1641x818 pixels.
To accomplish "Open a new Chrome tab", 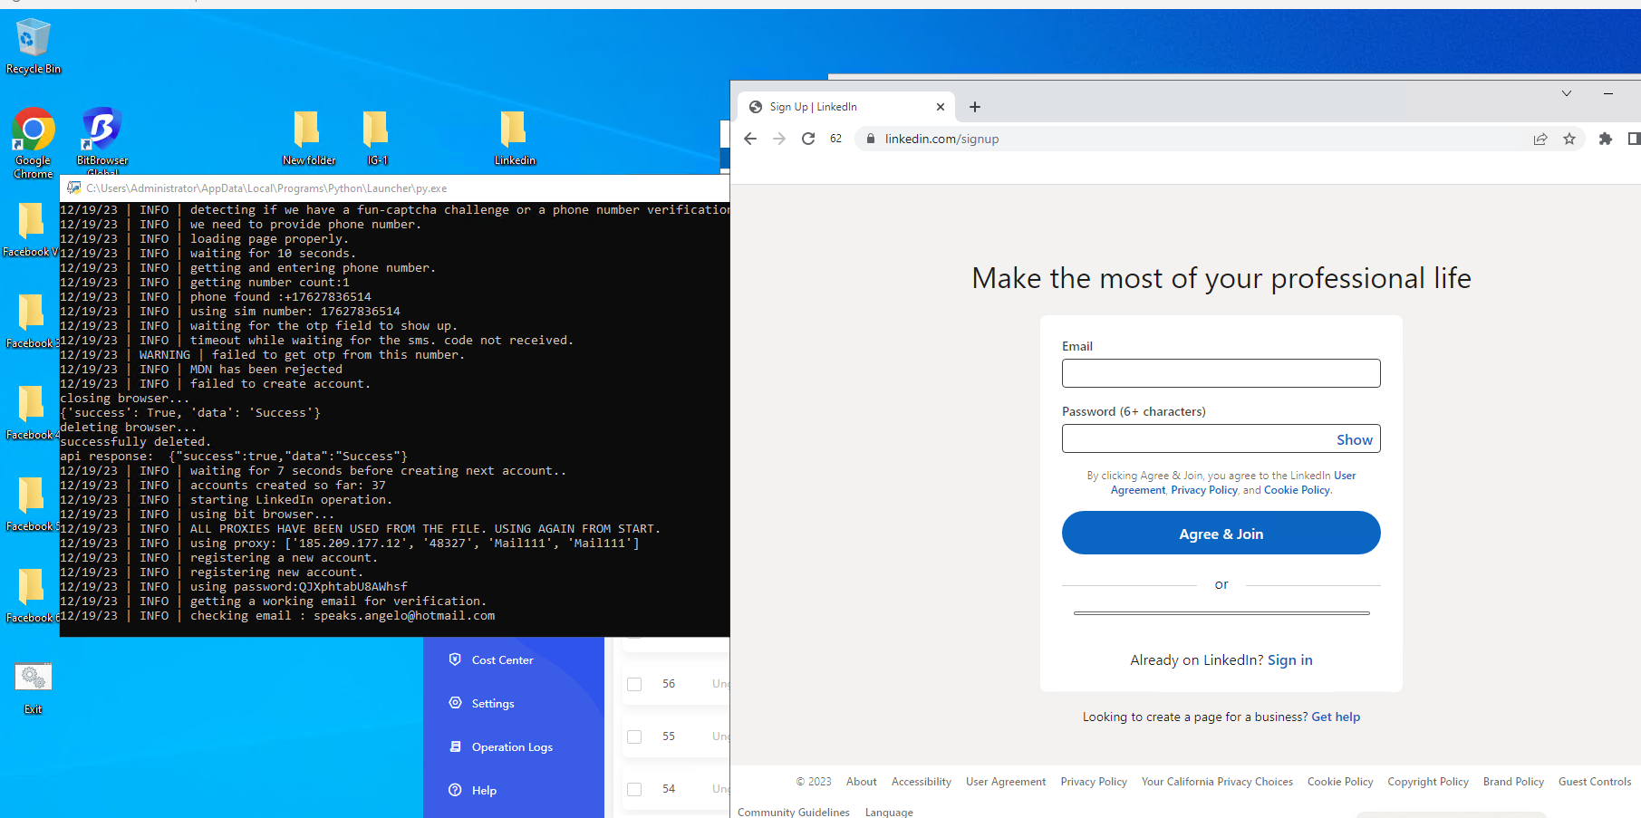I will [x=975, y=107].
